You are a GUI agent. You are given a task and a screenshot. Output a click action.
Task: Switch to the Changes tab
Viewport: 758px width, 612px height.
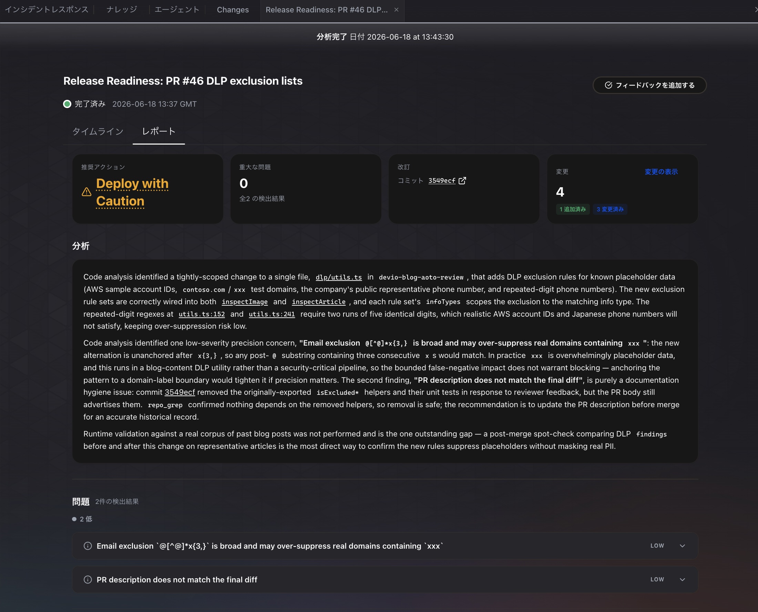233,10
